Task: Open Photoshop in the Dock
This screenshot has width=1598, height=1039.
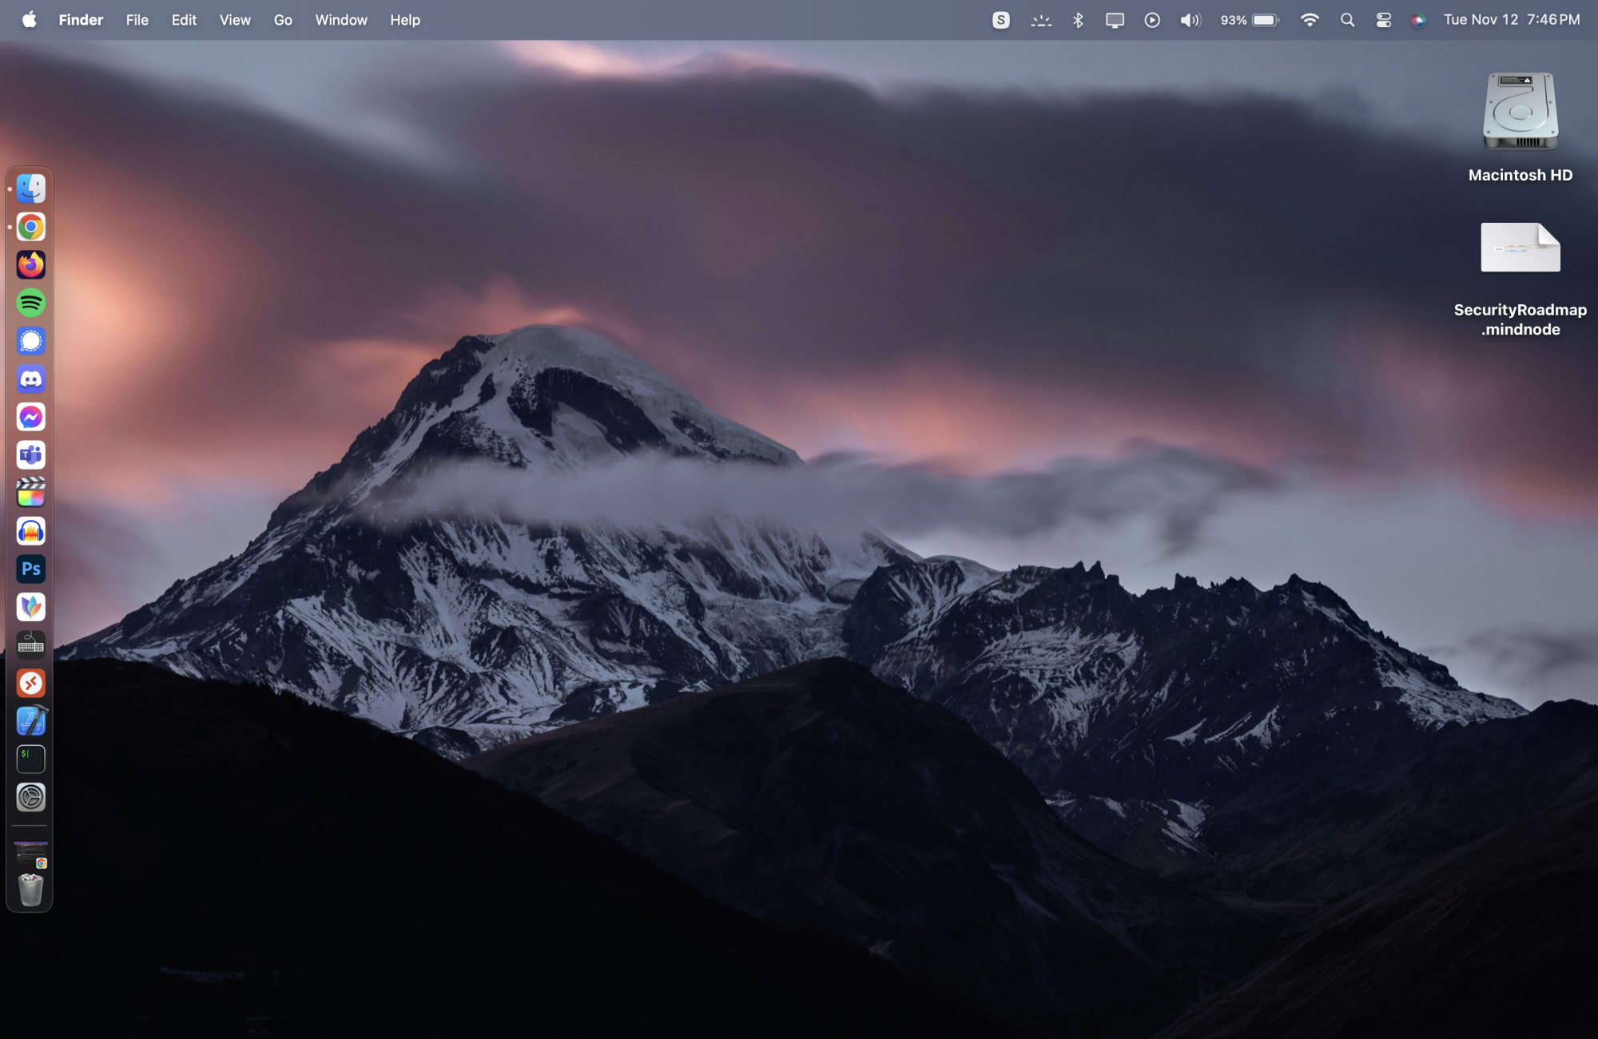Action: click(30, 569)
